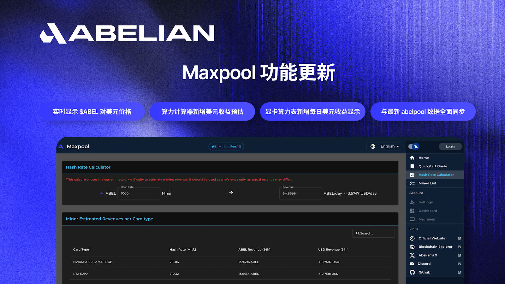Click the small ABEL coin icon
Viewport: 505px width, 284px height.
click(102, 193)
